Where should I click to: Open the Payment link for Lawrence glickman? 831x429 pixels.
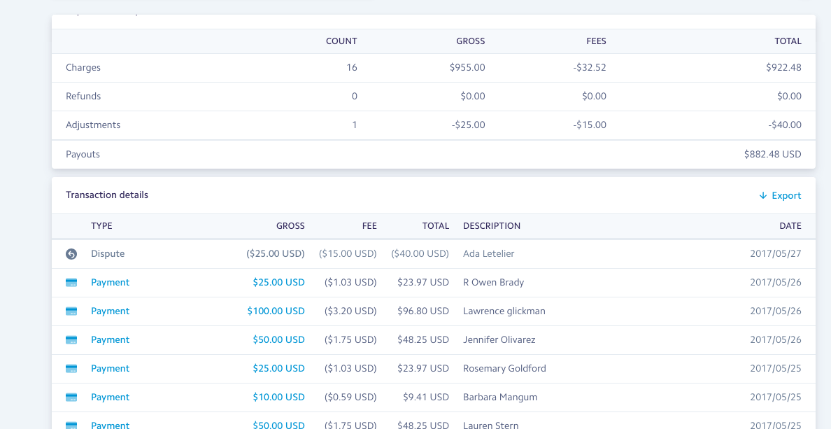coord(110,311)
